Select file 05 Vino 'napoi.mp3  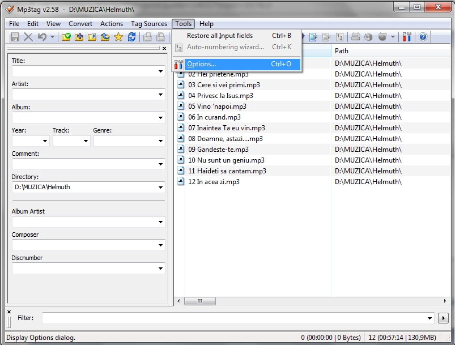[x=217, y=106]
